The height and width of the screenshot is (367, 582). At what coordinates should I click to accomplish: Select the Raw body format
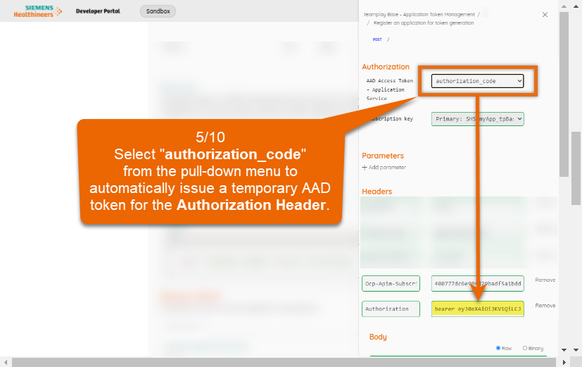[x=499, y=348]
